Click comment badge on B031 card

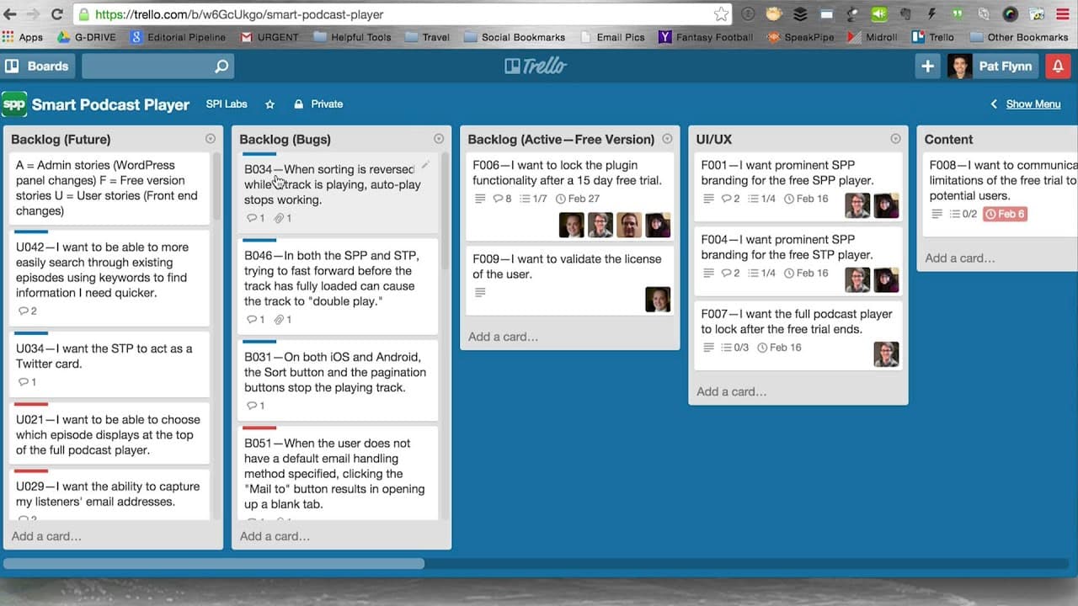pyautogui.click(x=255, y=406)
